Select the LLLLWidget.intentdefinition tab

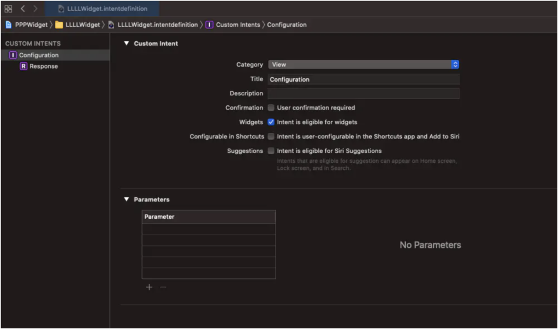pos(102,9)
